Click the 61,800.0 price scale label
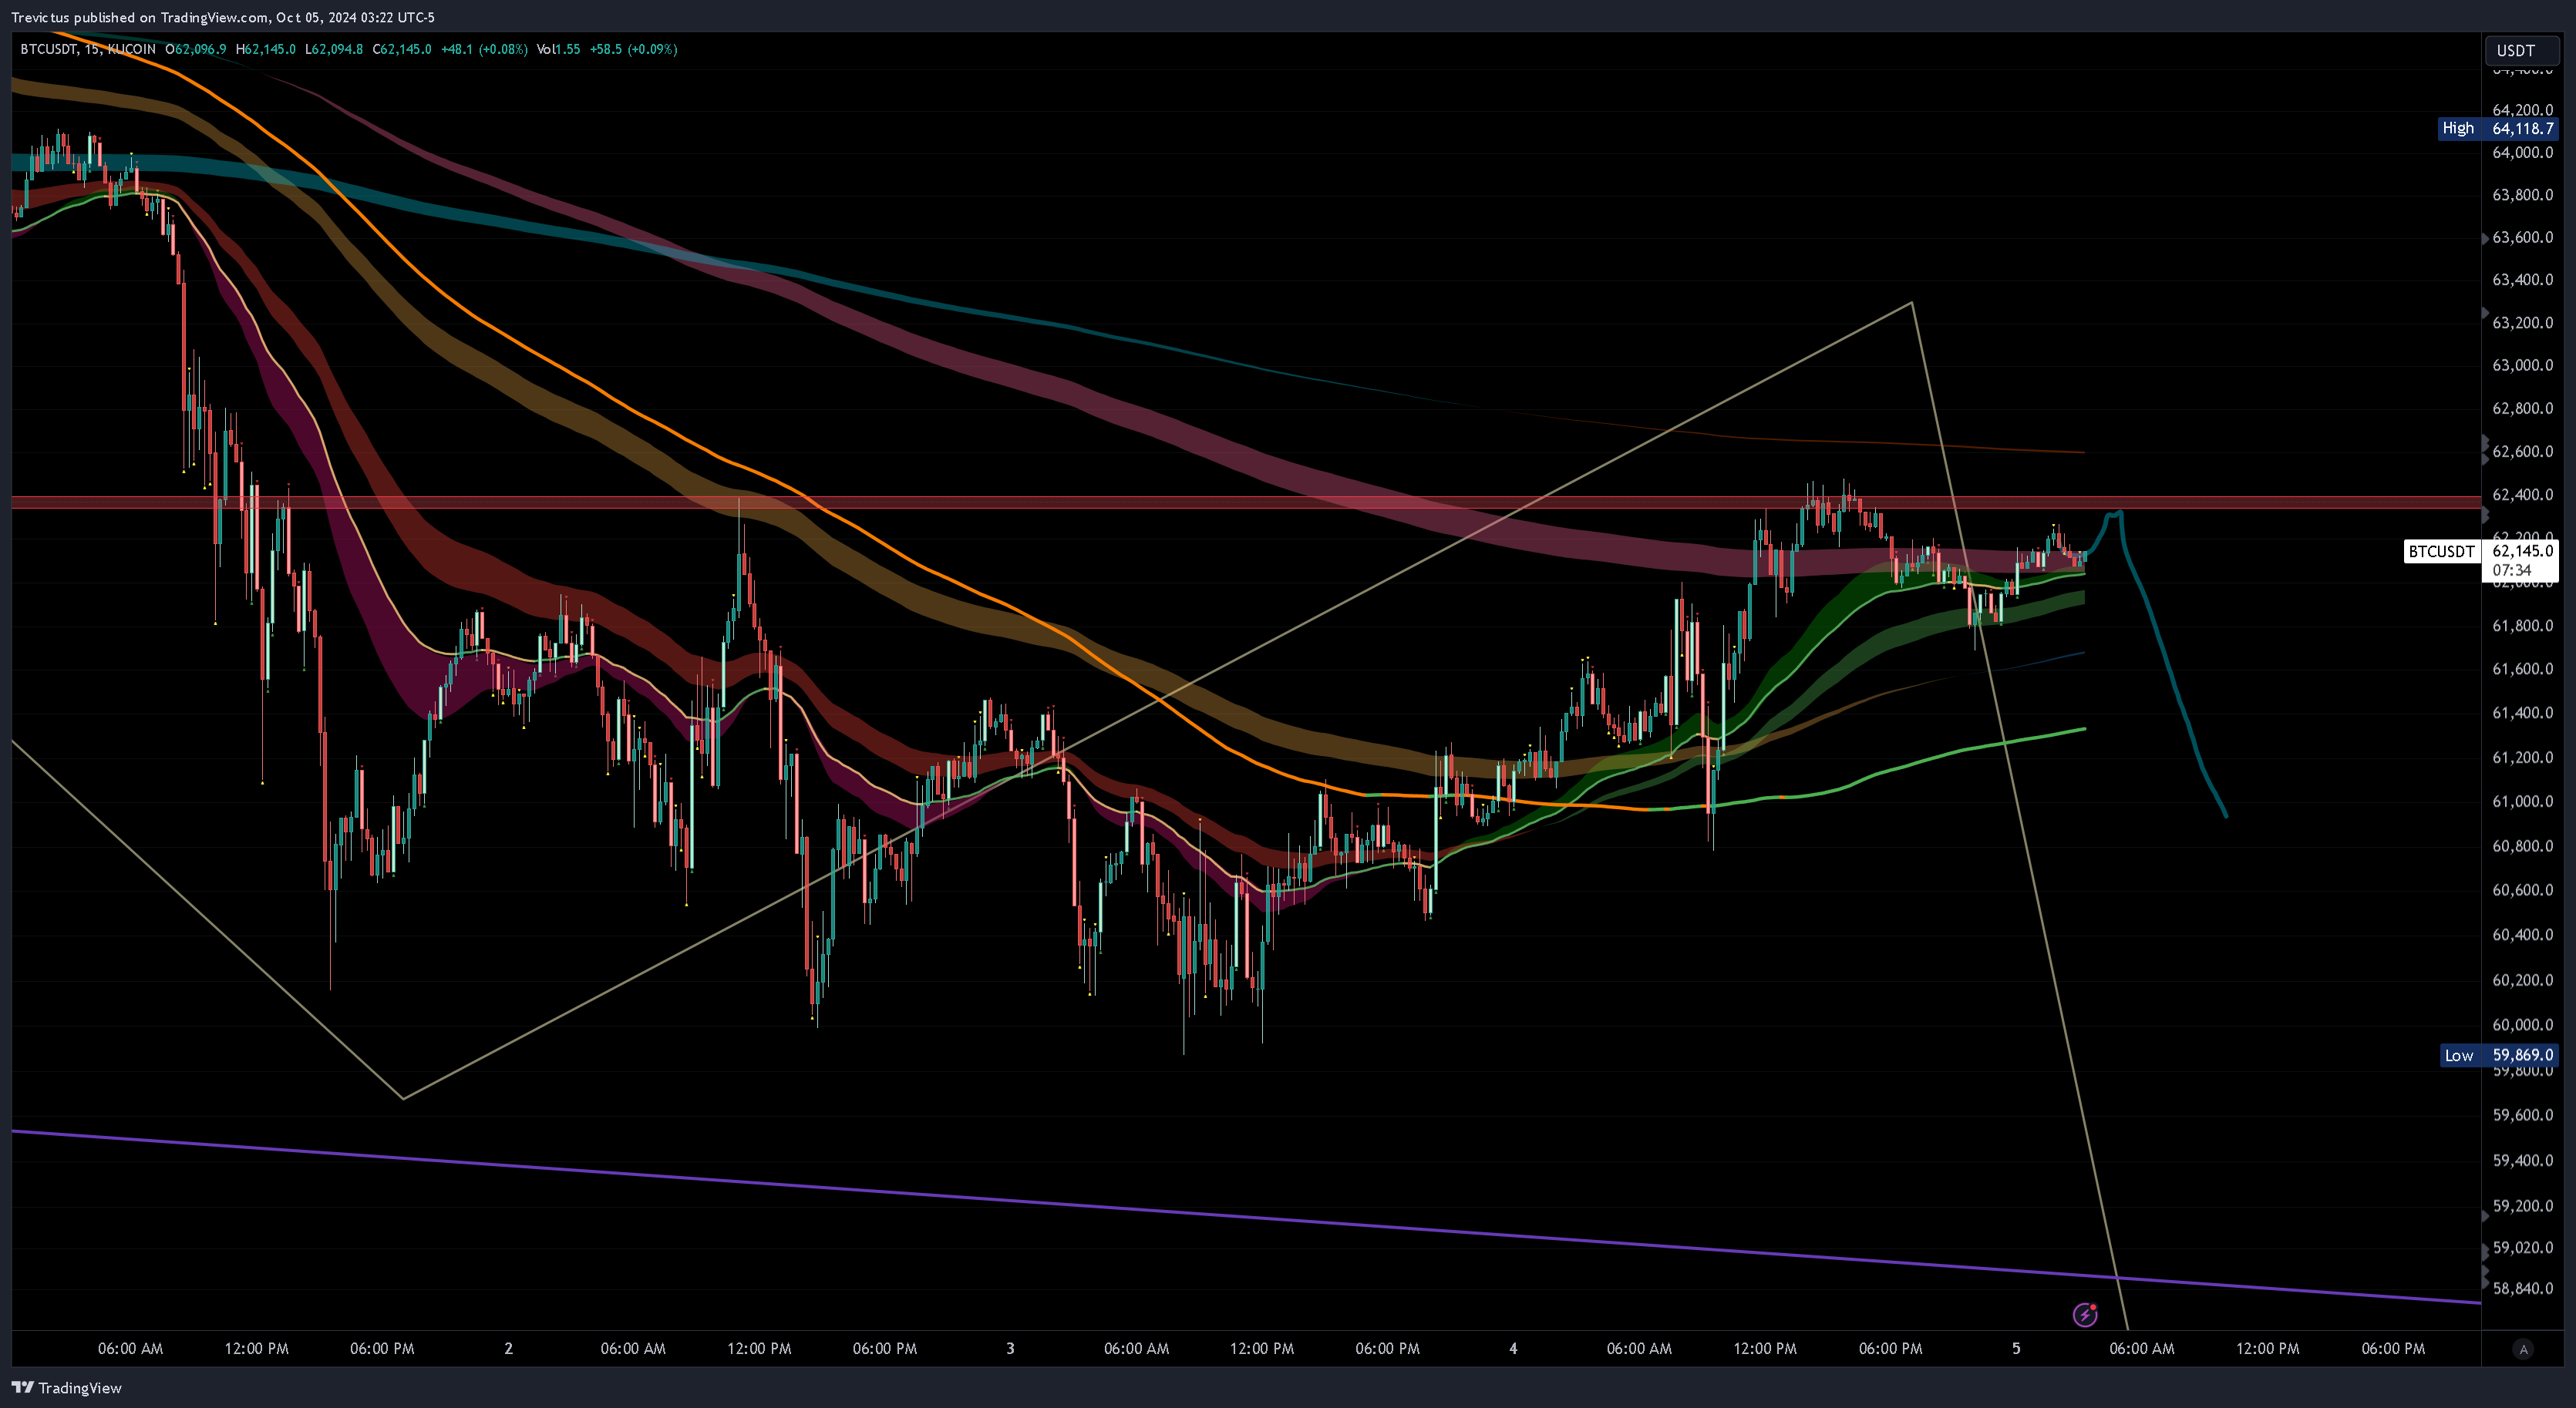 (2522, 626)
